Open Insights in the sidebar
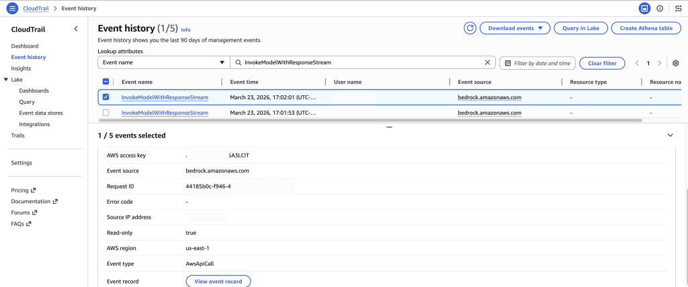The image size is (688, 287). (21, 68)
